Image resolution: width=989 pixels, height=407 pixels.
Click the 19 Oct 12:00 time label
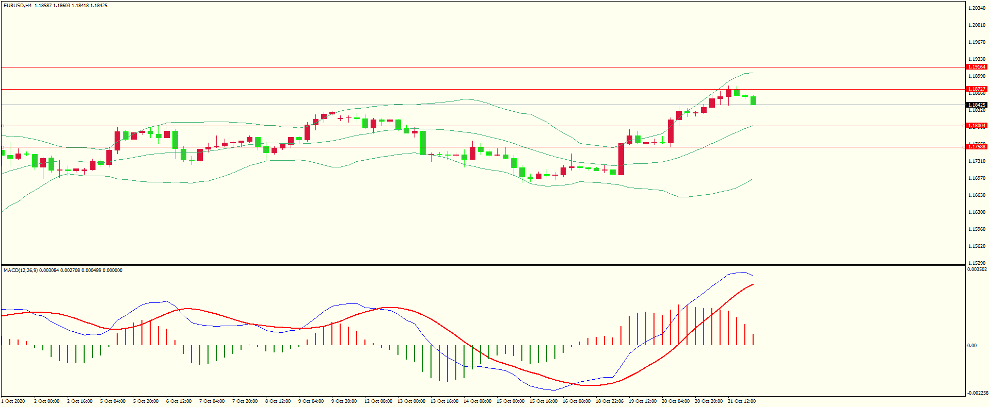[643, 401]
